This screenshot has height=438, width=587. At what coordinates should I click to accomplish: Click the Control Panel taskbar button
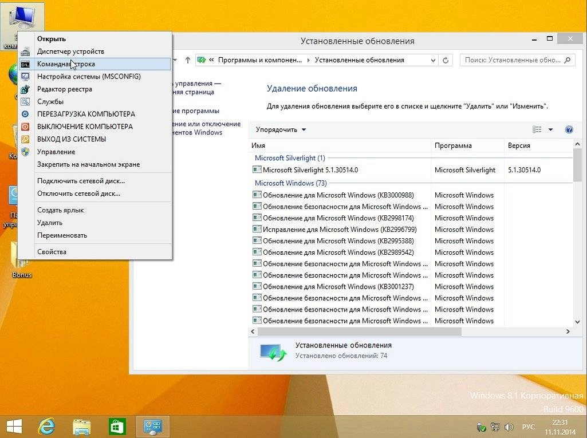click(153, 427)
